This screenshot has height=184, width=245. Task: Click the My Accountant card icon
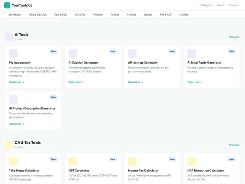(13, 54)
